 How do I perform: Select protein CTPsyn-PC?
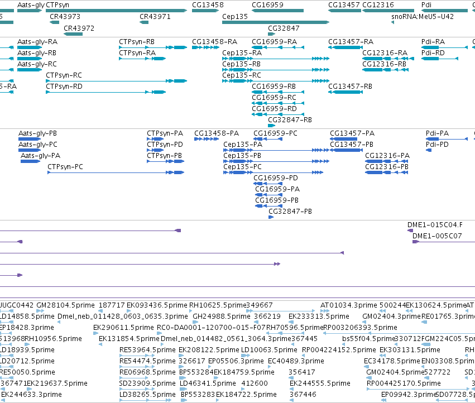click(x=65, y=167)
